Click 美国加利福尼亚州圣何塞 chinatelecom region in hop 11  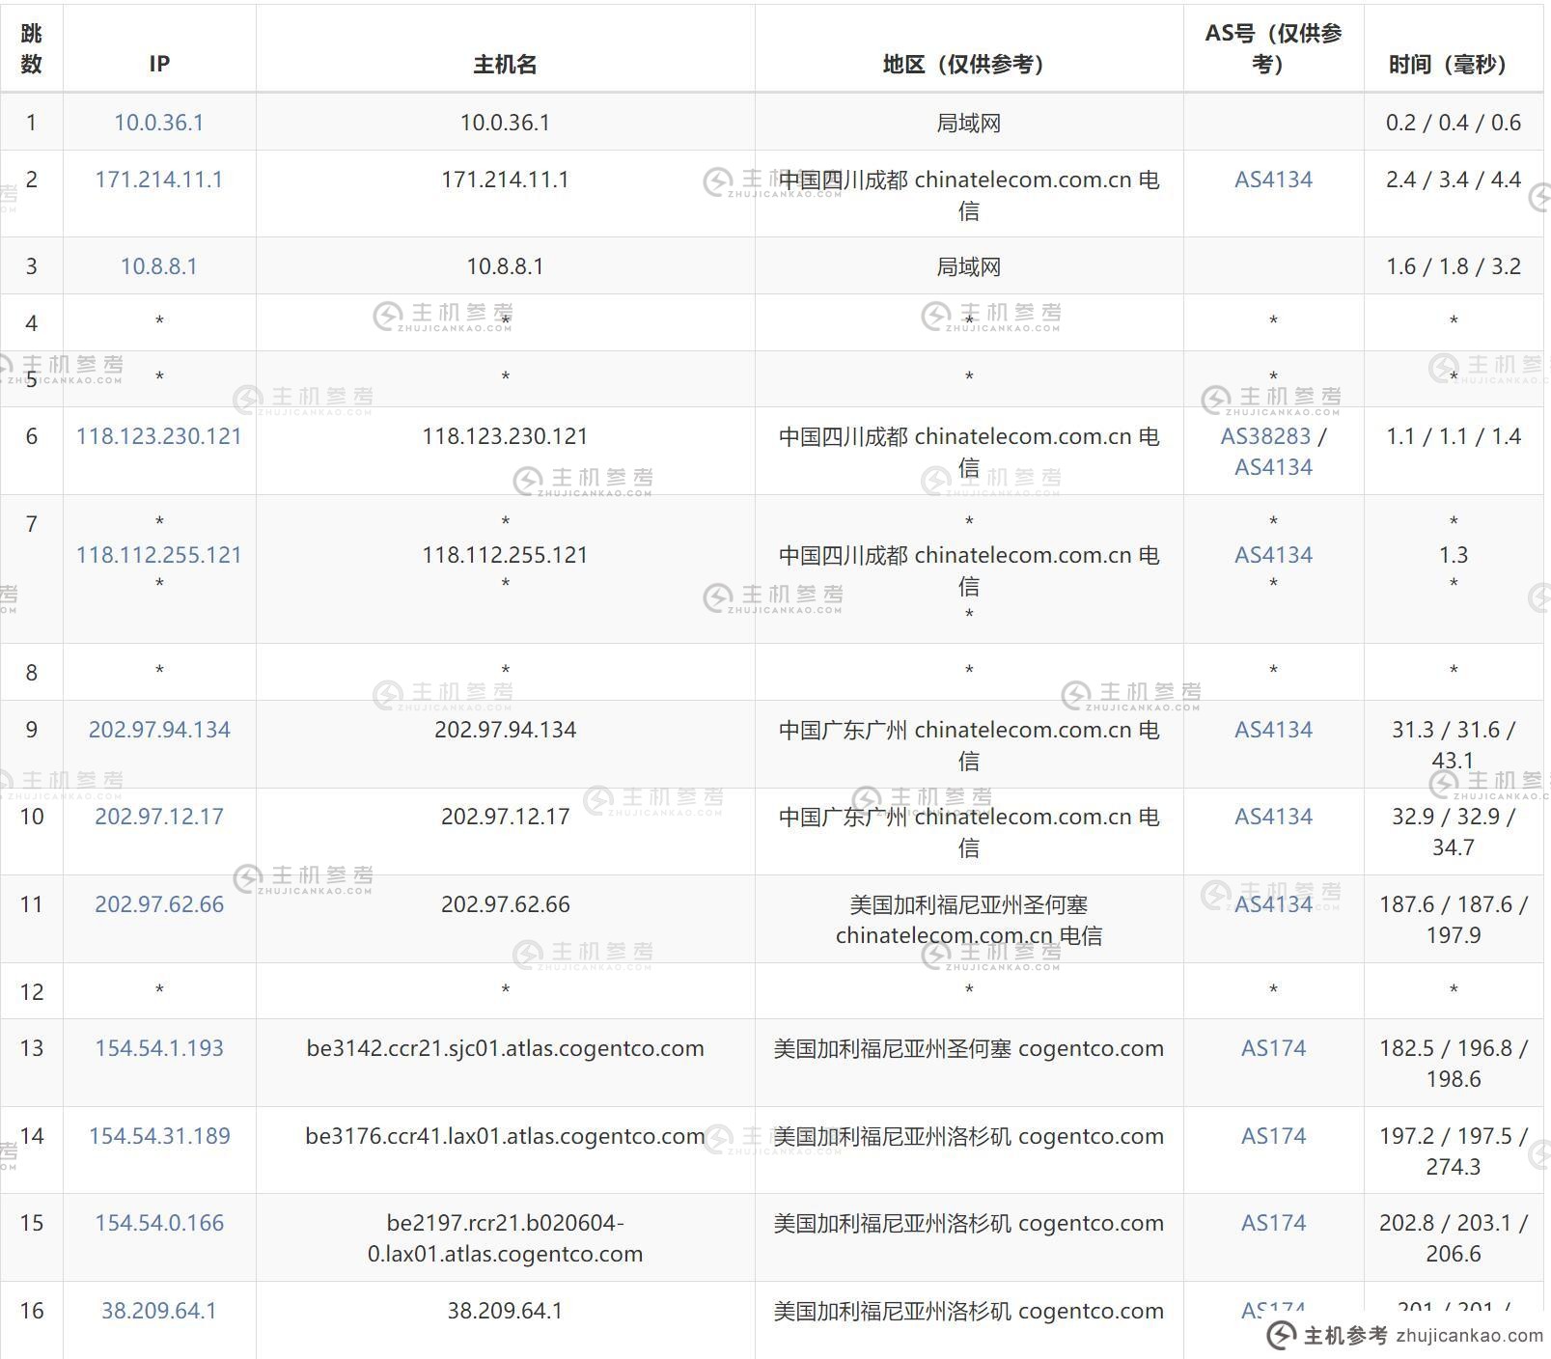pos(969,920)
